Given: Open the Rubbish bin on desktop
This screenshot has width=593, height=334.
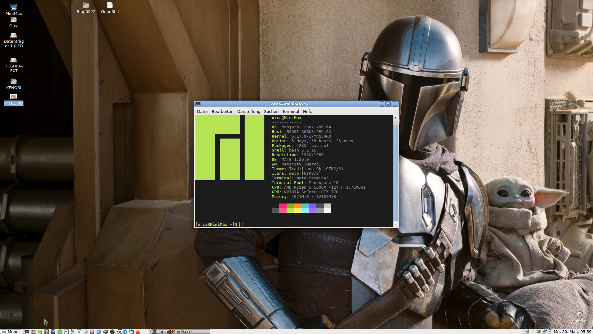Looking at the screenshot, I should 580,317.
